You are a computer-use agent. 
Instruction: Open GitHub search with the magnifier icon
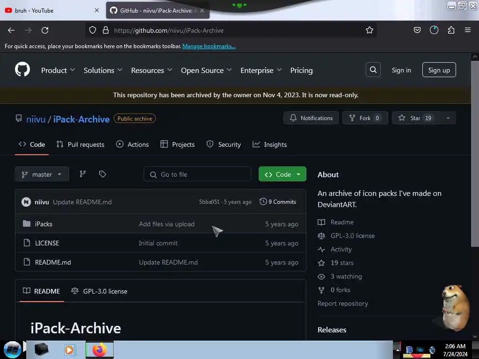tap(373, 70)
